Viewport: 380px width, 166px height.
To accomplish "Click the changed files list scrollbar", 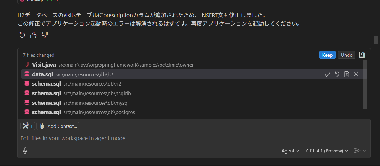I will (365, 84).
